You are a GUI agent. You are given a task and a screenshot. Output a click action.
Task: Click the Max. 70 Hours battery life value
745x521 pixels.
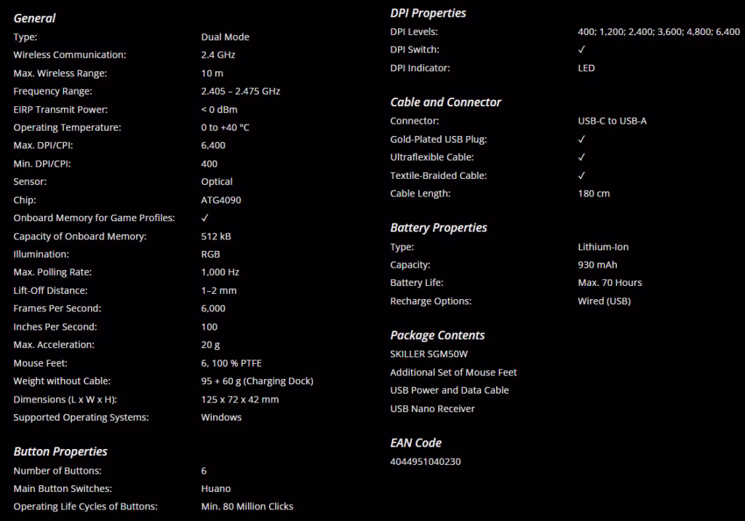pos(610,283)
